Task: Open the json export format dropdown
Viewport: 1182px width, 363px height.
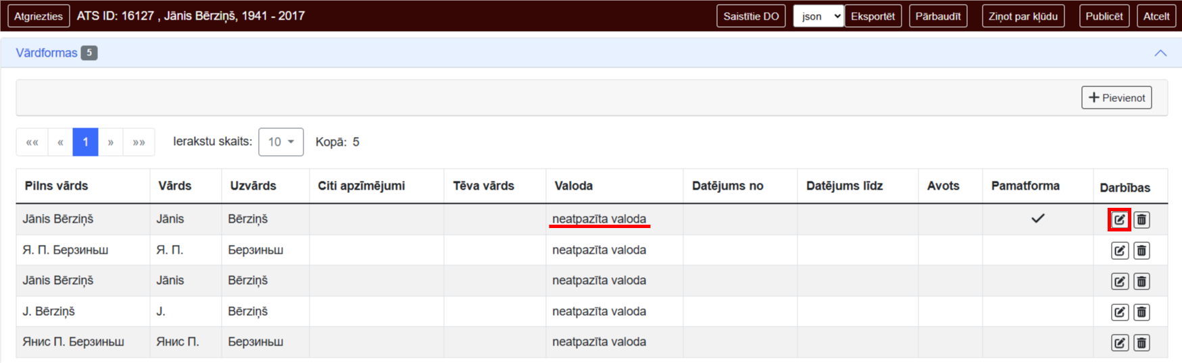Action: [818, 16]
